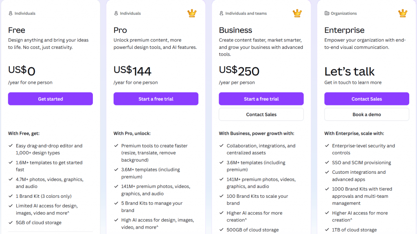
Task: Click the checkmark beside "1TB of cloud storage"
Action: (327, 230)
